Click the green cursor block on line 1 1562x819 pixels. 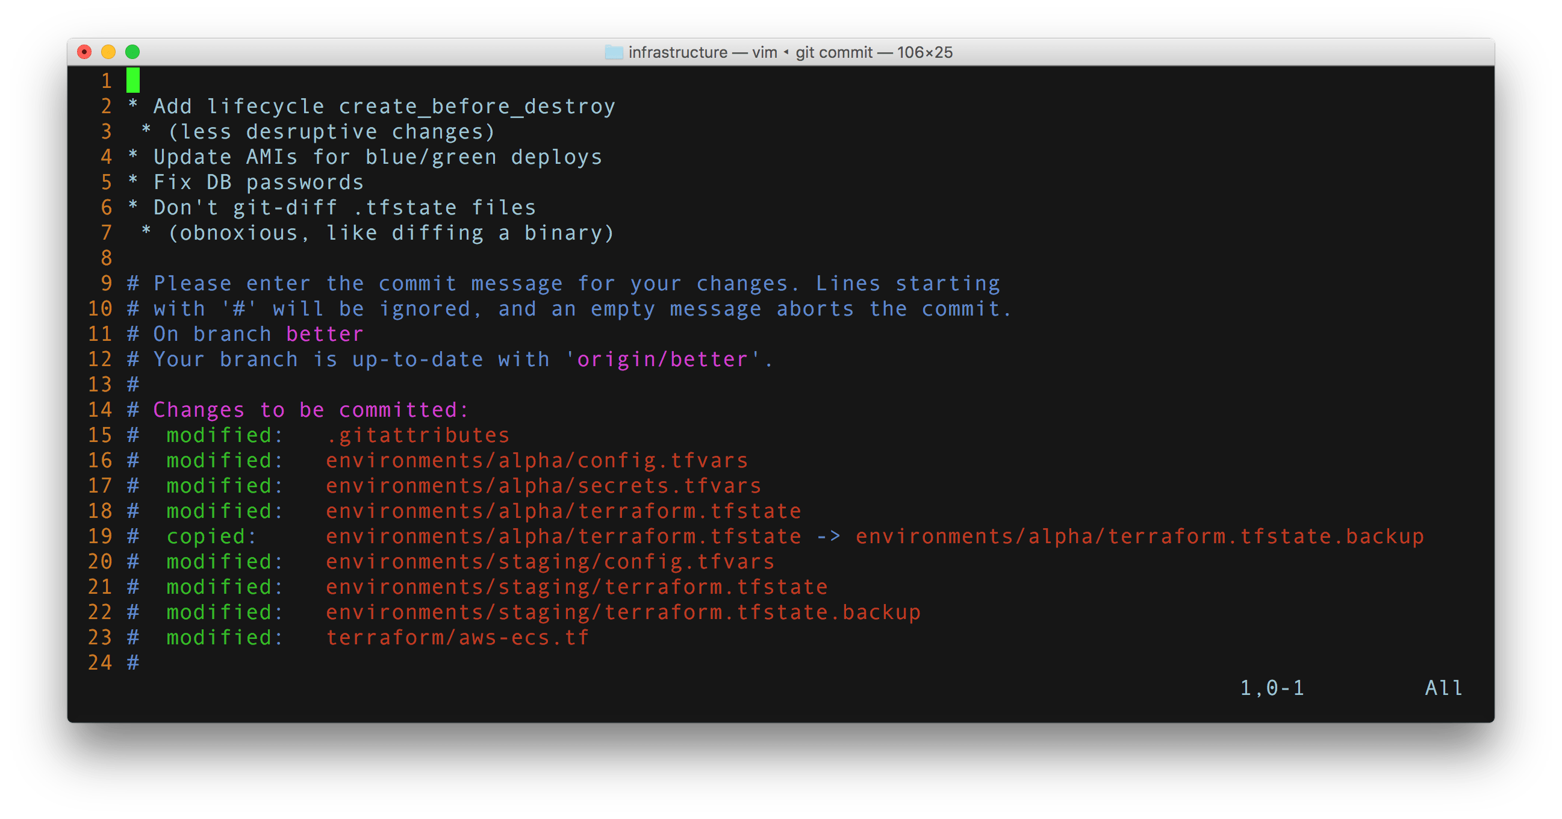coord(133,81)
